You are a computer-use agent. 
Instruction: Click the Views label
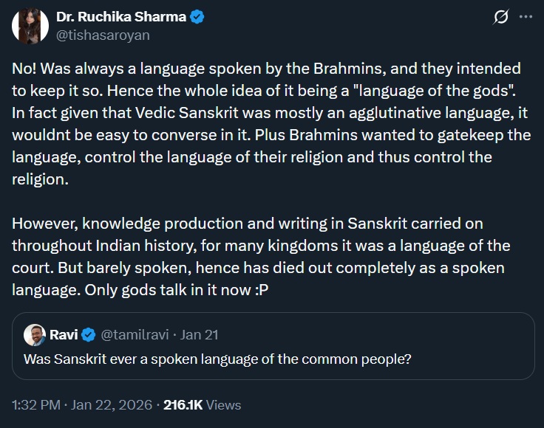pyautogui.click(x=225, y=405)
